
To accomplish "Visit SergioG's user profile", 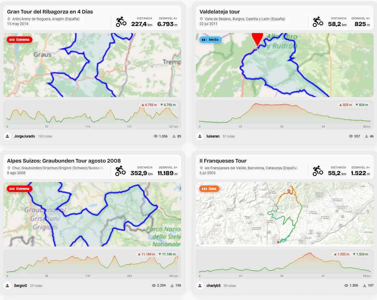I will click(x=21, y=285).
